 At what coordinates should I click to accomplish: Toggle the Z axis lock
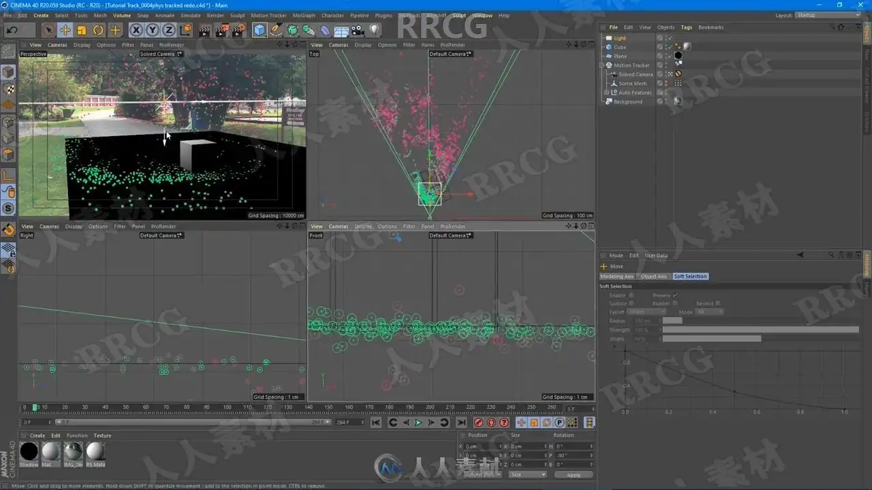pyautogui.click(x=169, y=30)
